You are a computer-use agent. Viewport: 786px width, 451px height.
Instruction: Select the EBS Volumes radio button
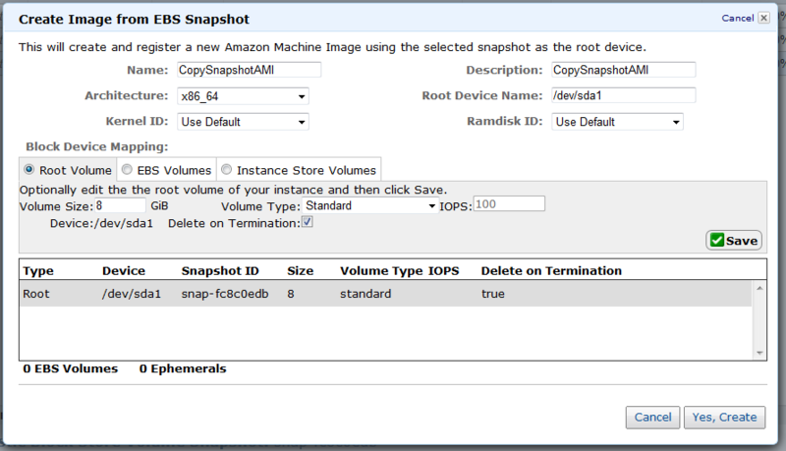point(127,170)
